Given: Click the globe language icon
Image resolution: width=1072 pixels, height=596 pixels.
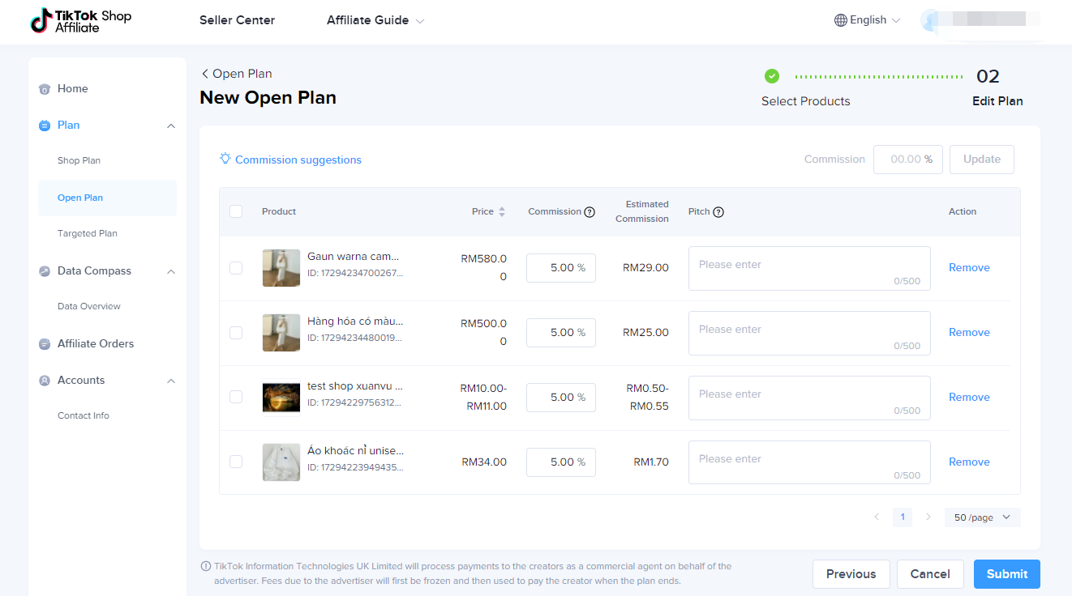Looking at the screenshot, I should [x=841, y=20].
